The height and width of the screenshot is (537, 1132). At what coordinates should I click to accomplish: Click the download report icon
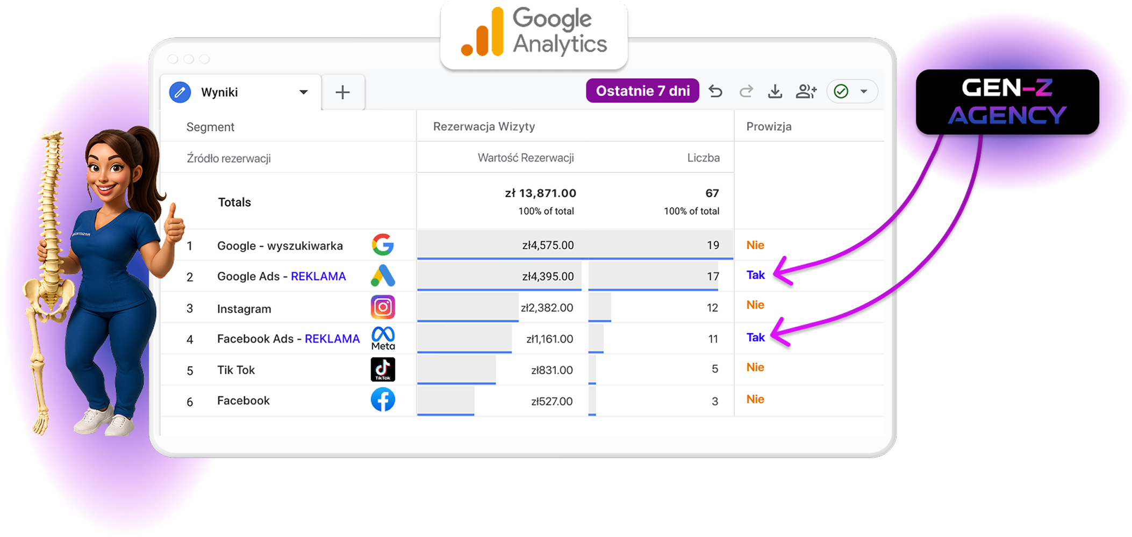(775, 91)
